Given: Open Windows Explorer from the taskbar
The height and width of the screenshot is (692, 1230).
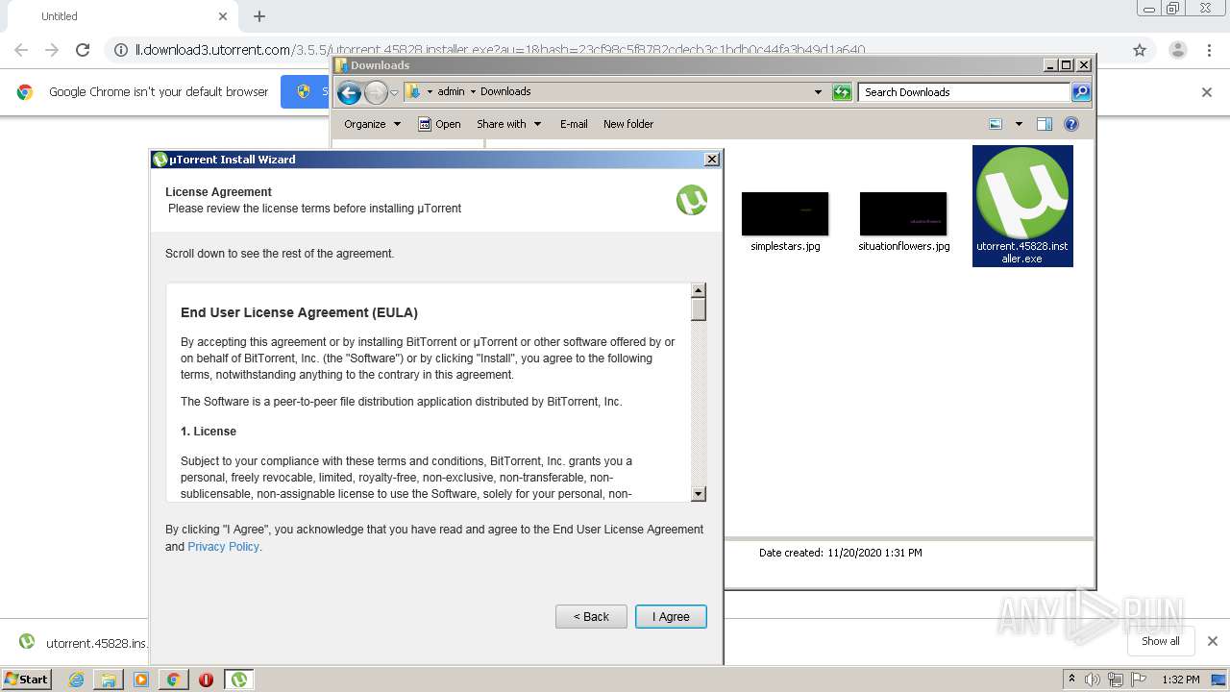Looking at the screenshot, I should pos(109,680).
